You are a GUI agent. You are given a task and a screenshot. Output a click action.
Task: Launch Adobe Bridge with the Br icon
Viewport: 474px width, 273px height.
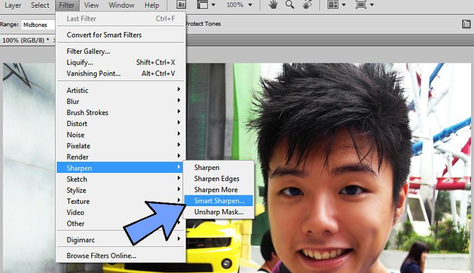(181, 5)
